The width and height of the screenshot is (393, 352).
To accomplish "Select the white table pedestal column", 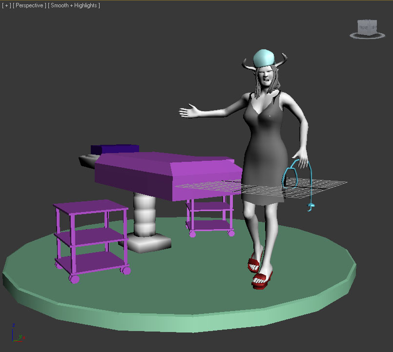I will click(x=145, y=215).
